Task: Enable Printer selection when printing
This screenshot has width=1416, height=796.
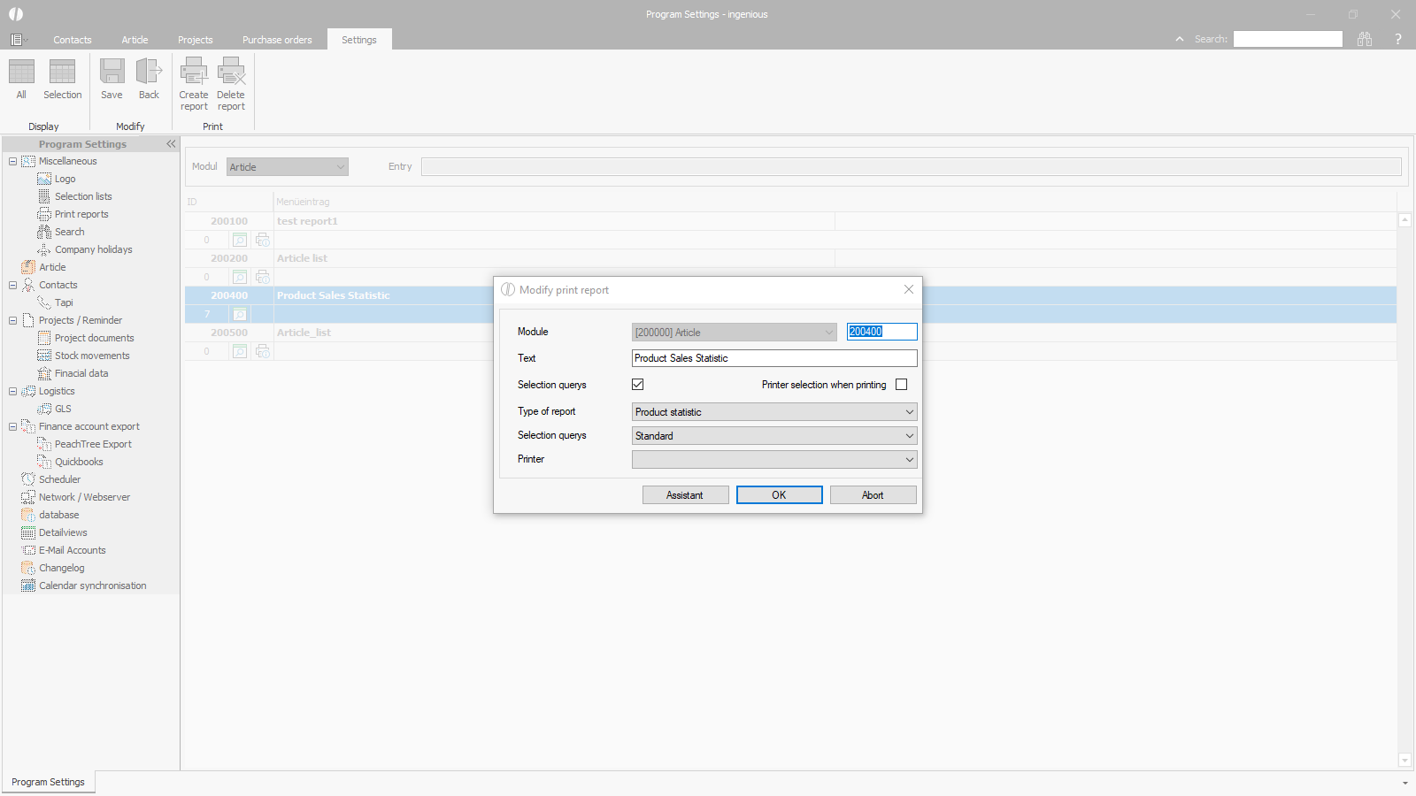Action: click(901, 385)
